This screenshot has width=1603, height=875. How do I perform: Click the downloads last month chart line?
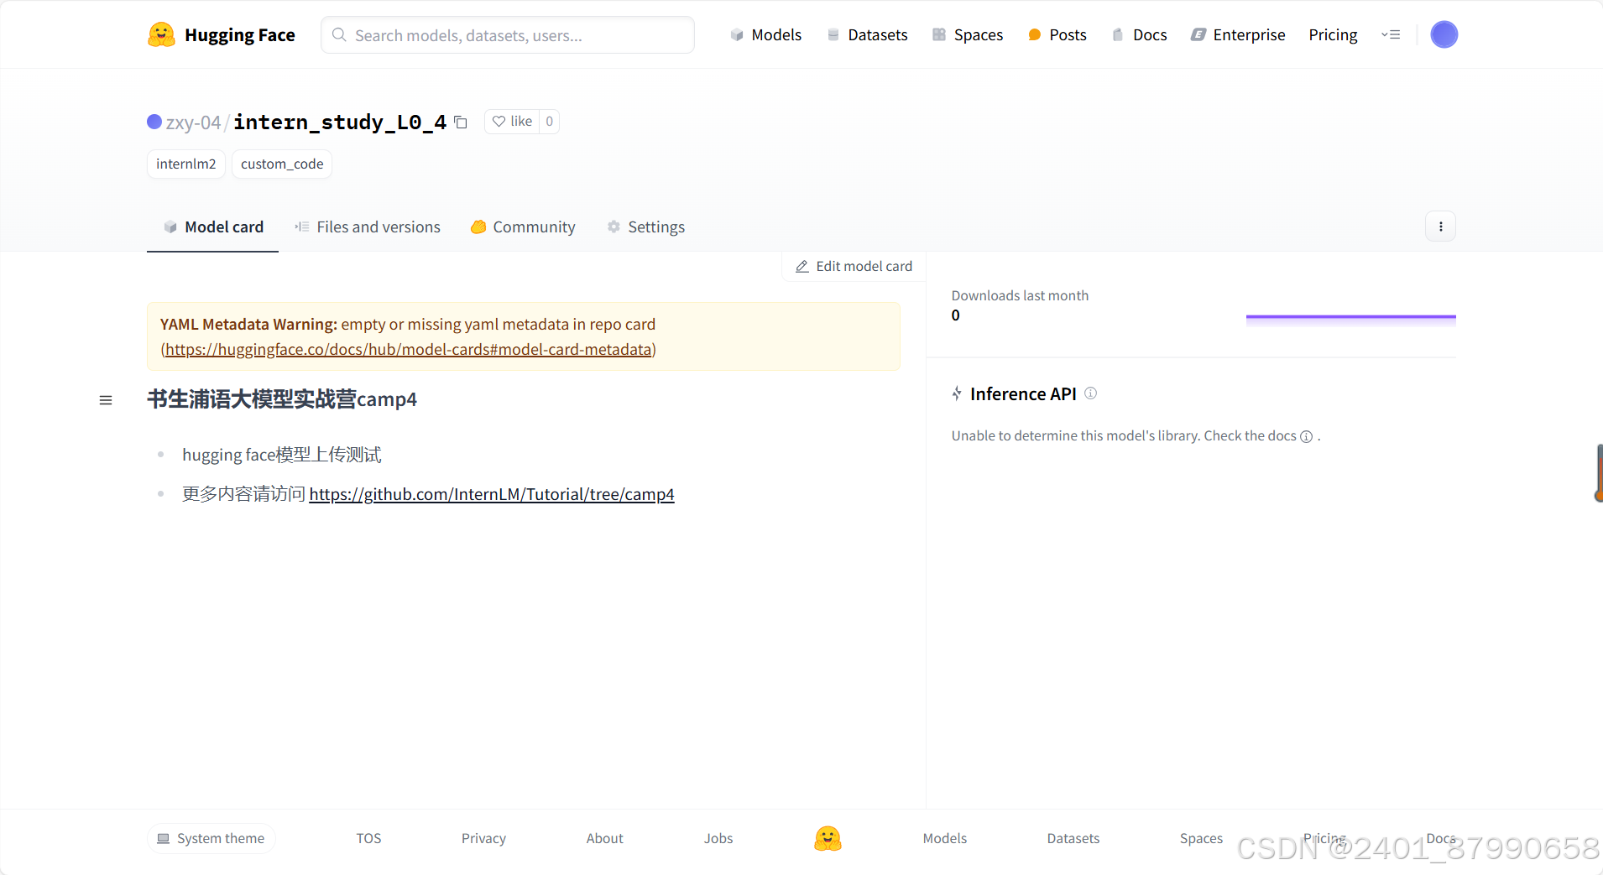(x=1351, y=317)
